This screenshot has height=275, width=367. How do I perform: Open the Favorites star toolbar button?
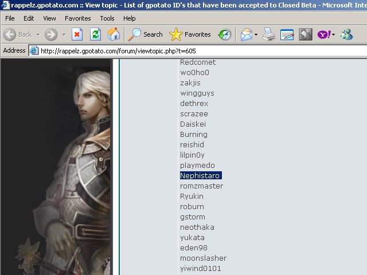click(190, 34)
